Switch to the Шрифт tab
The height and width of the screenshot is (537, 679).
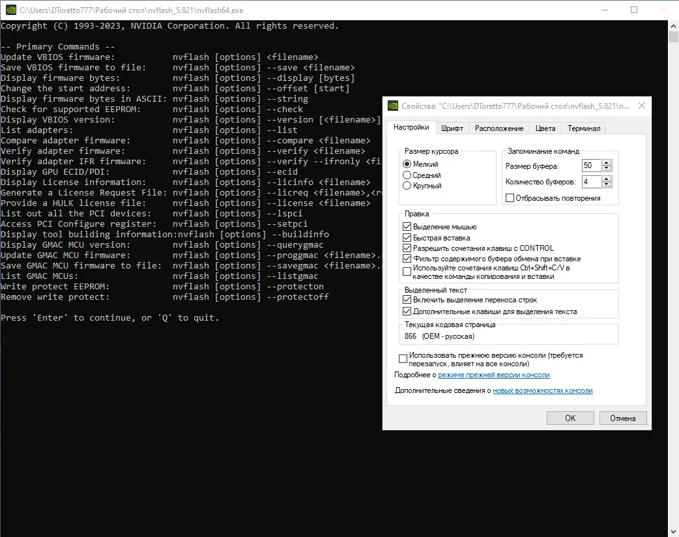click(x=452, y=128)
